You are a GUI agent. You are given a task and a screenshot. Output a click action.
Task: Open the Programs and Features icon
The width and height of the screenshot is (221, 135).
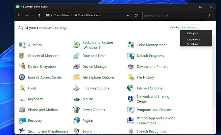(x=131, y=110)
